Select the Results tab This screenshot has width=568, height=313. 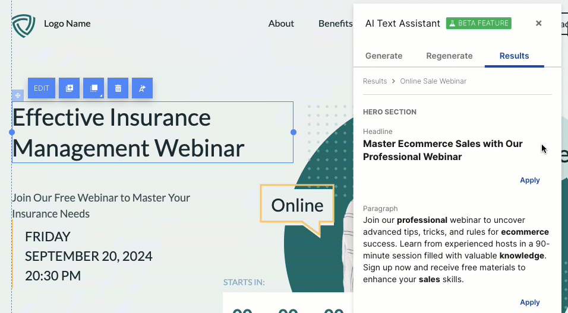(x=514, y=56)
